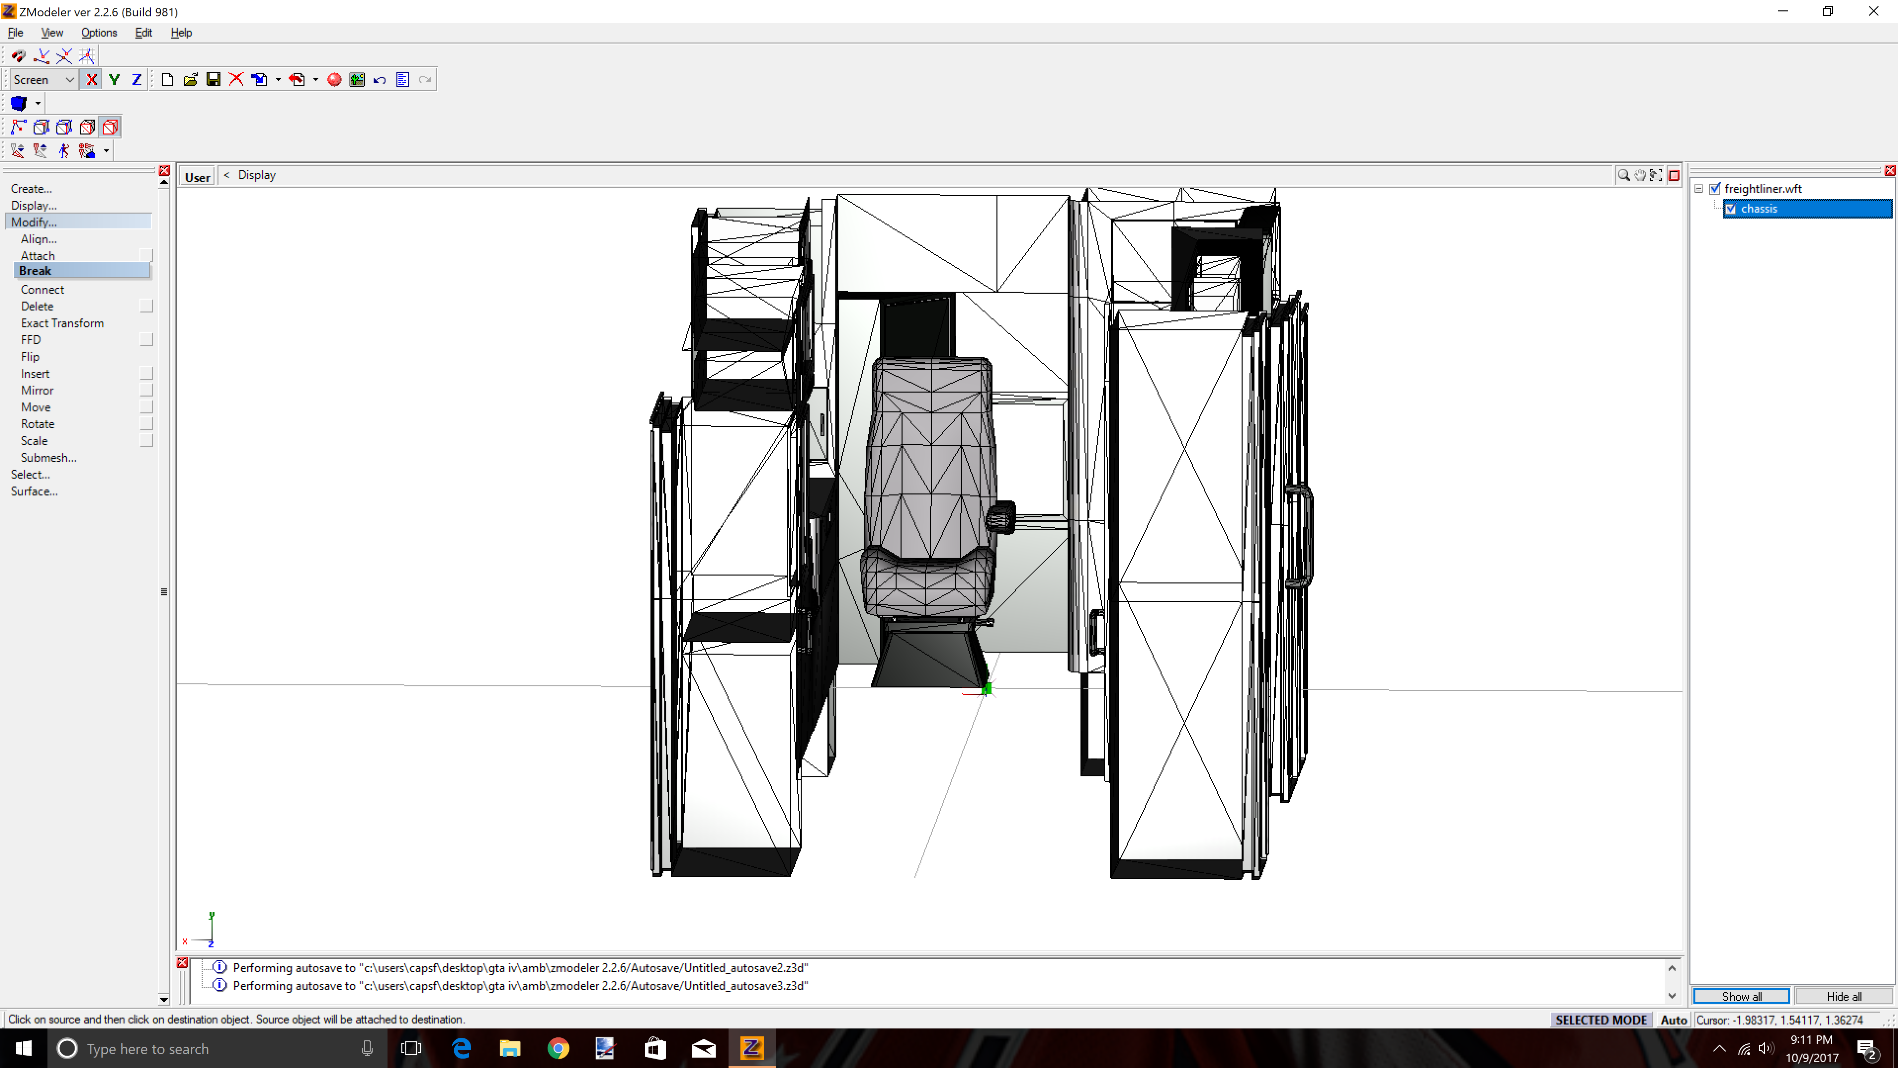Collapse the freightliner.wft tree node

coord(1698,189)
